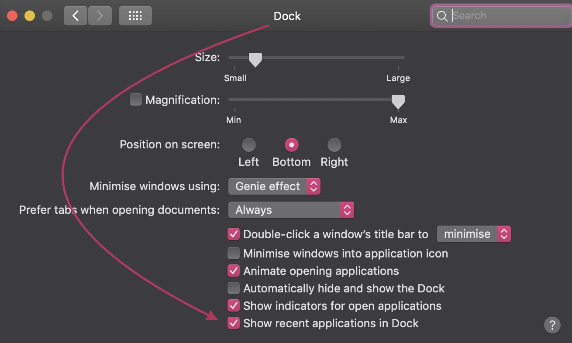Click the Dock window title
Screen dimensions: 572x343
point(287,16)
